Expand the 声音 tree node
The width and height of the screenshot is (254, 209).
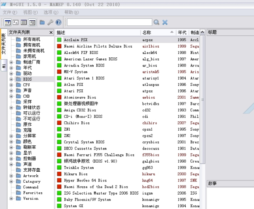(11, 91)
